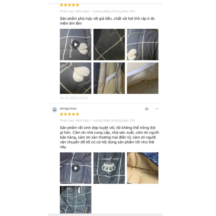216x216 pixels.
Task: Open more options for dnngochan's review
Action: [157, 109]
